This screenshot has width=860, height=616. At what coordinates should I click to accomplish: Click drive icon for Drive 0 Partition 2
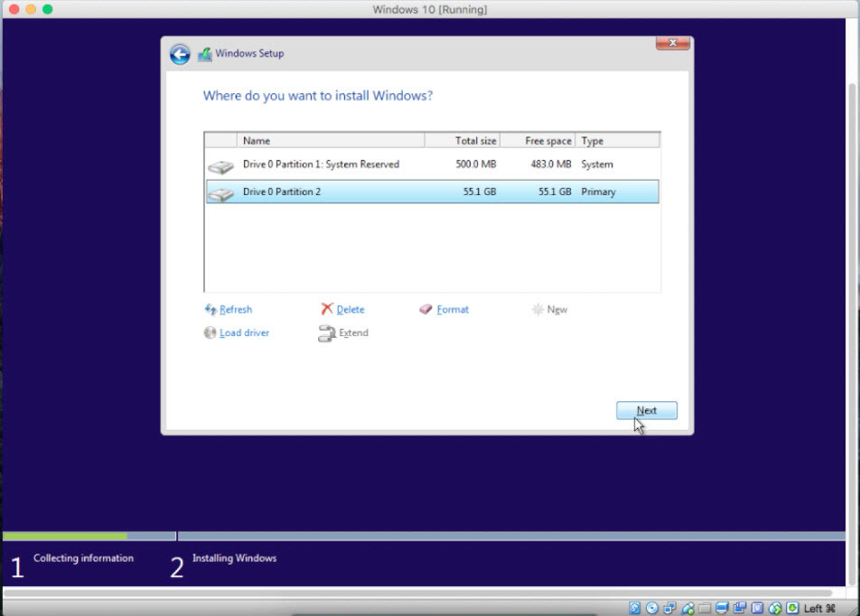pyautogui.click(x=221, y=193)
